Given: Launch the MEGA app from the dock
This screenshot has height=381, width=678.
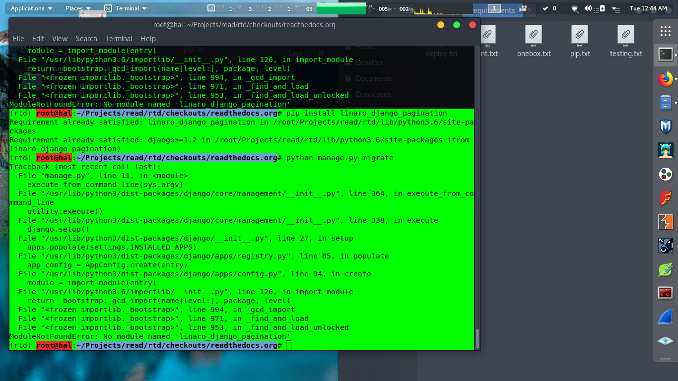Looking at the screenshot, I should (666, 126).
